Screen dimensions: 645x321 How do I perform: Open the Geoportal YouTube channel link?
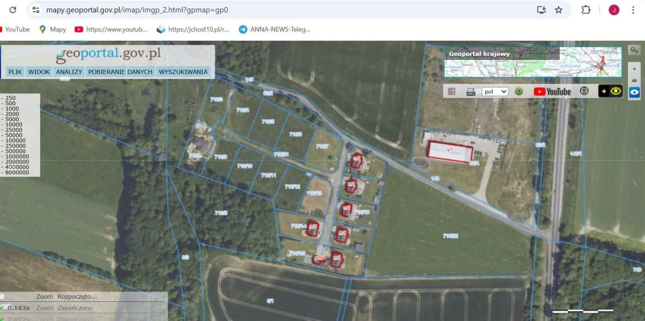(552, 92)
